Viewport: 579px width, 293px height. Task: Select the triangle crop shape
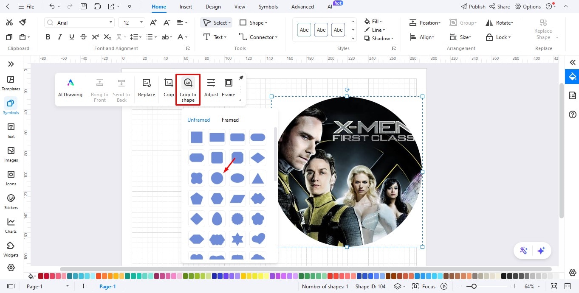point(258,178)
